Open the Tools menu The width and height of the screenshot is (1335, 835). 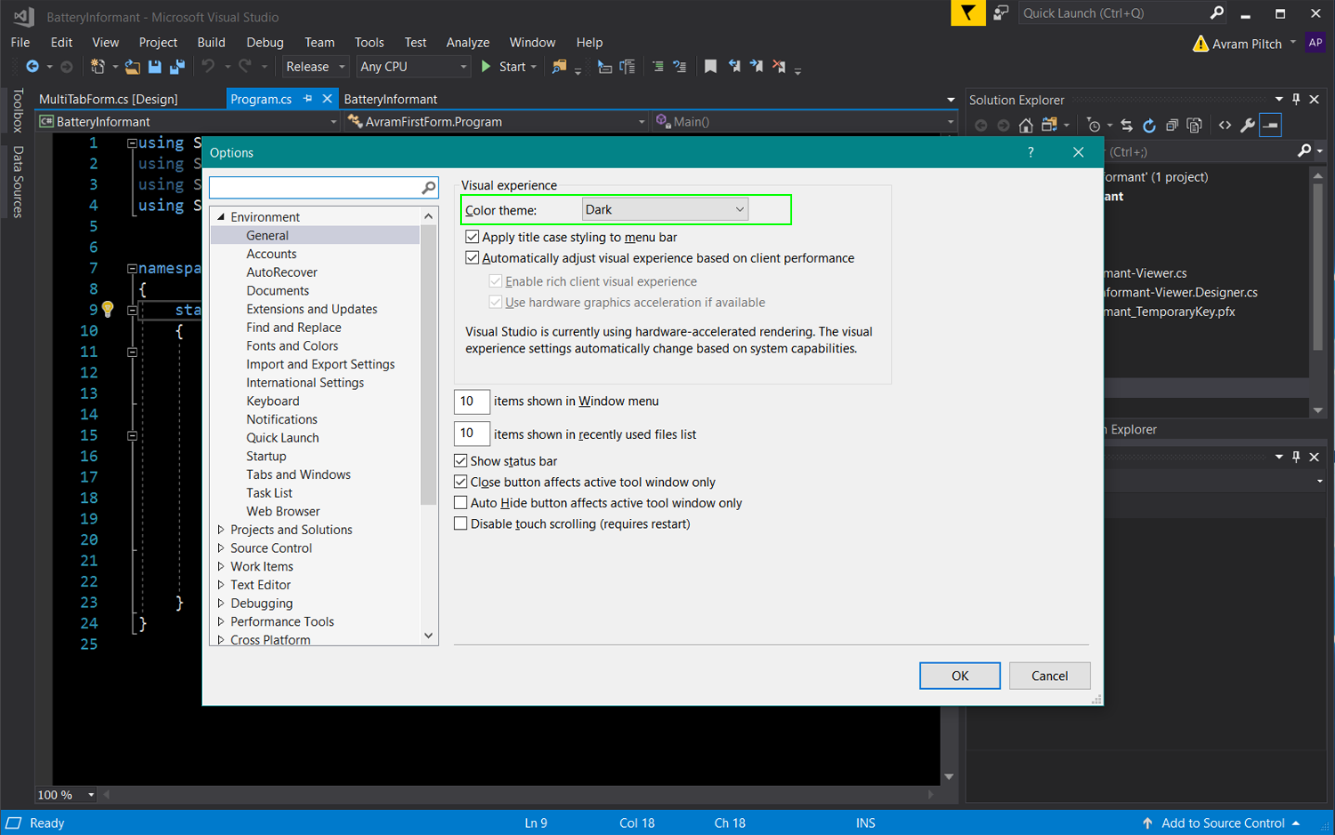(369, 42)
